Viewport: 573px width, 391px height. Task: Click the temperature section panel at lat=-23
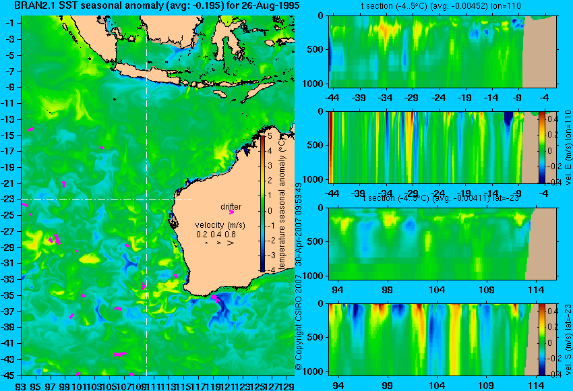tap(443, 244)
